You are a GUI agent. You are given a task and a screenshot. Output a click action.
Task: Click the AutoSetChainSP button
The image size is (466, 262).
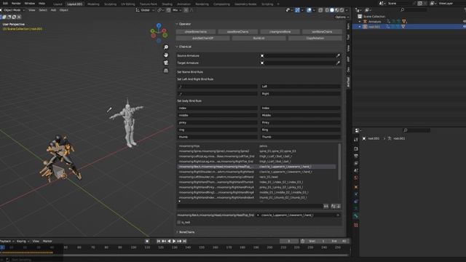202,39
